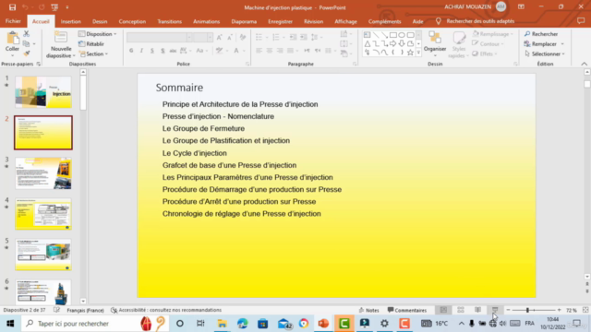Screen dimensions: 591x332
Task: Switch to the Animations tab
Action: pos(207,21)
